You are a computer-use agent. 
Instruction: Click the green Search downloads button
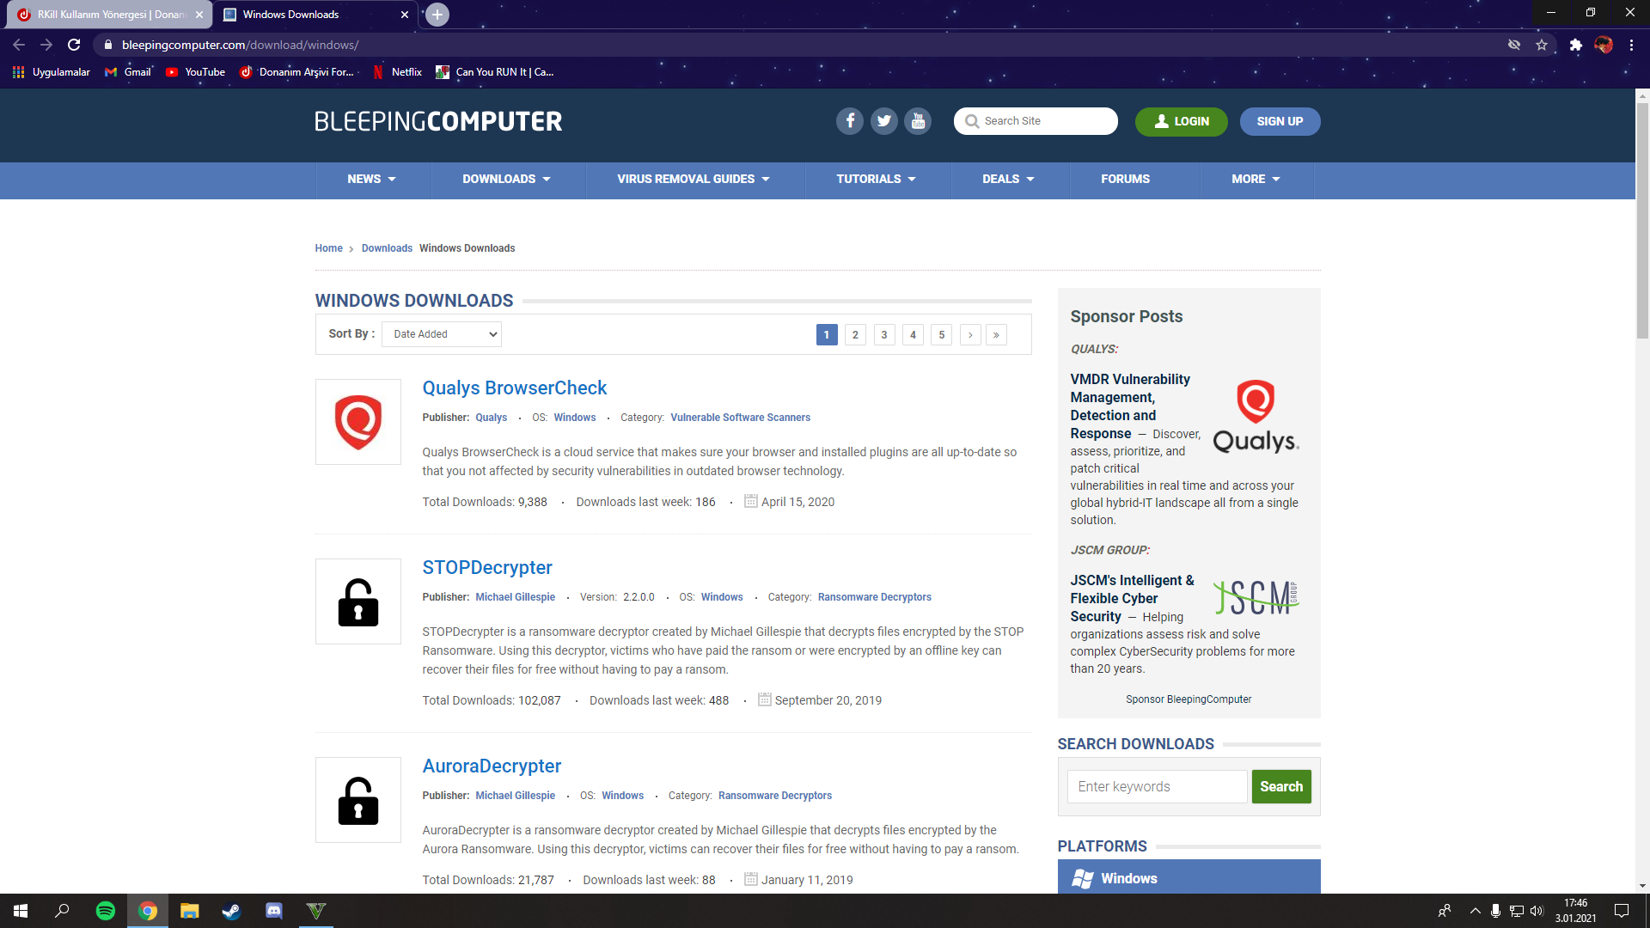1281,787
